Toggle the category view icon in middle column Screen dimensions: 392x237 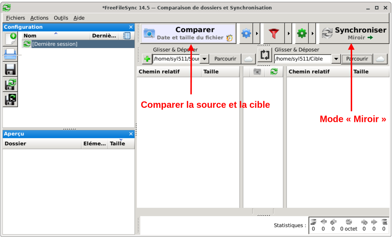(x=257, y=72)
